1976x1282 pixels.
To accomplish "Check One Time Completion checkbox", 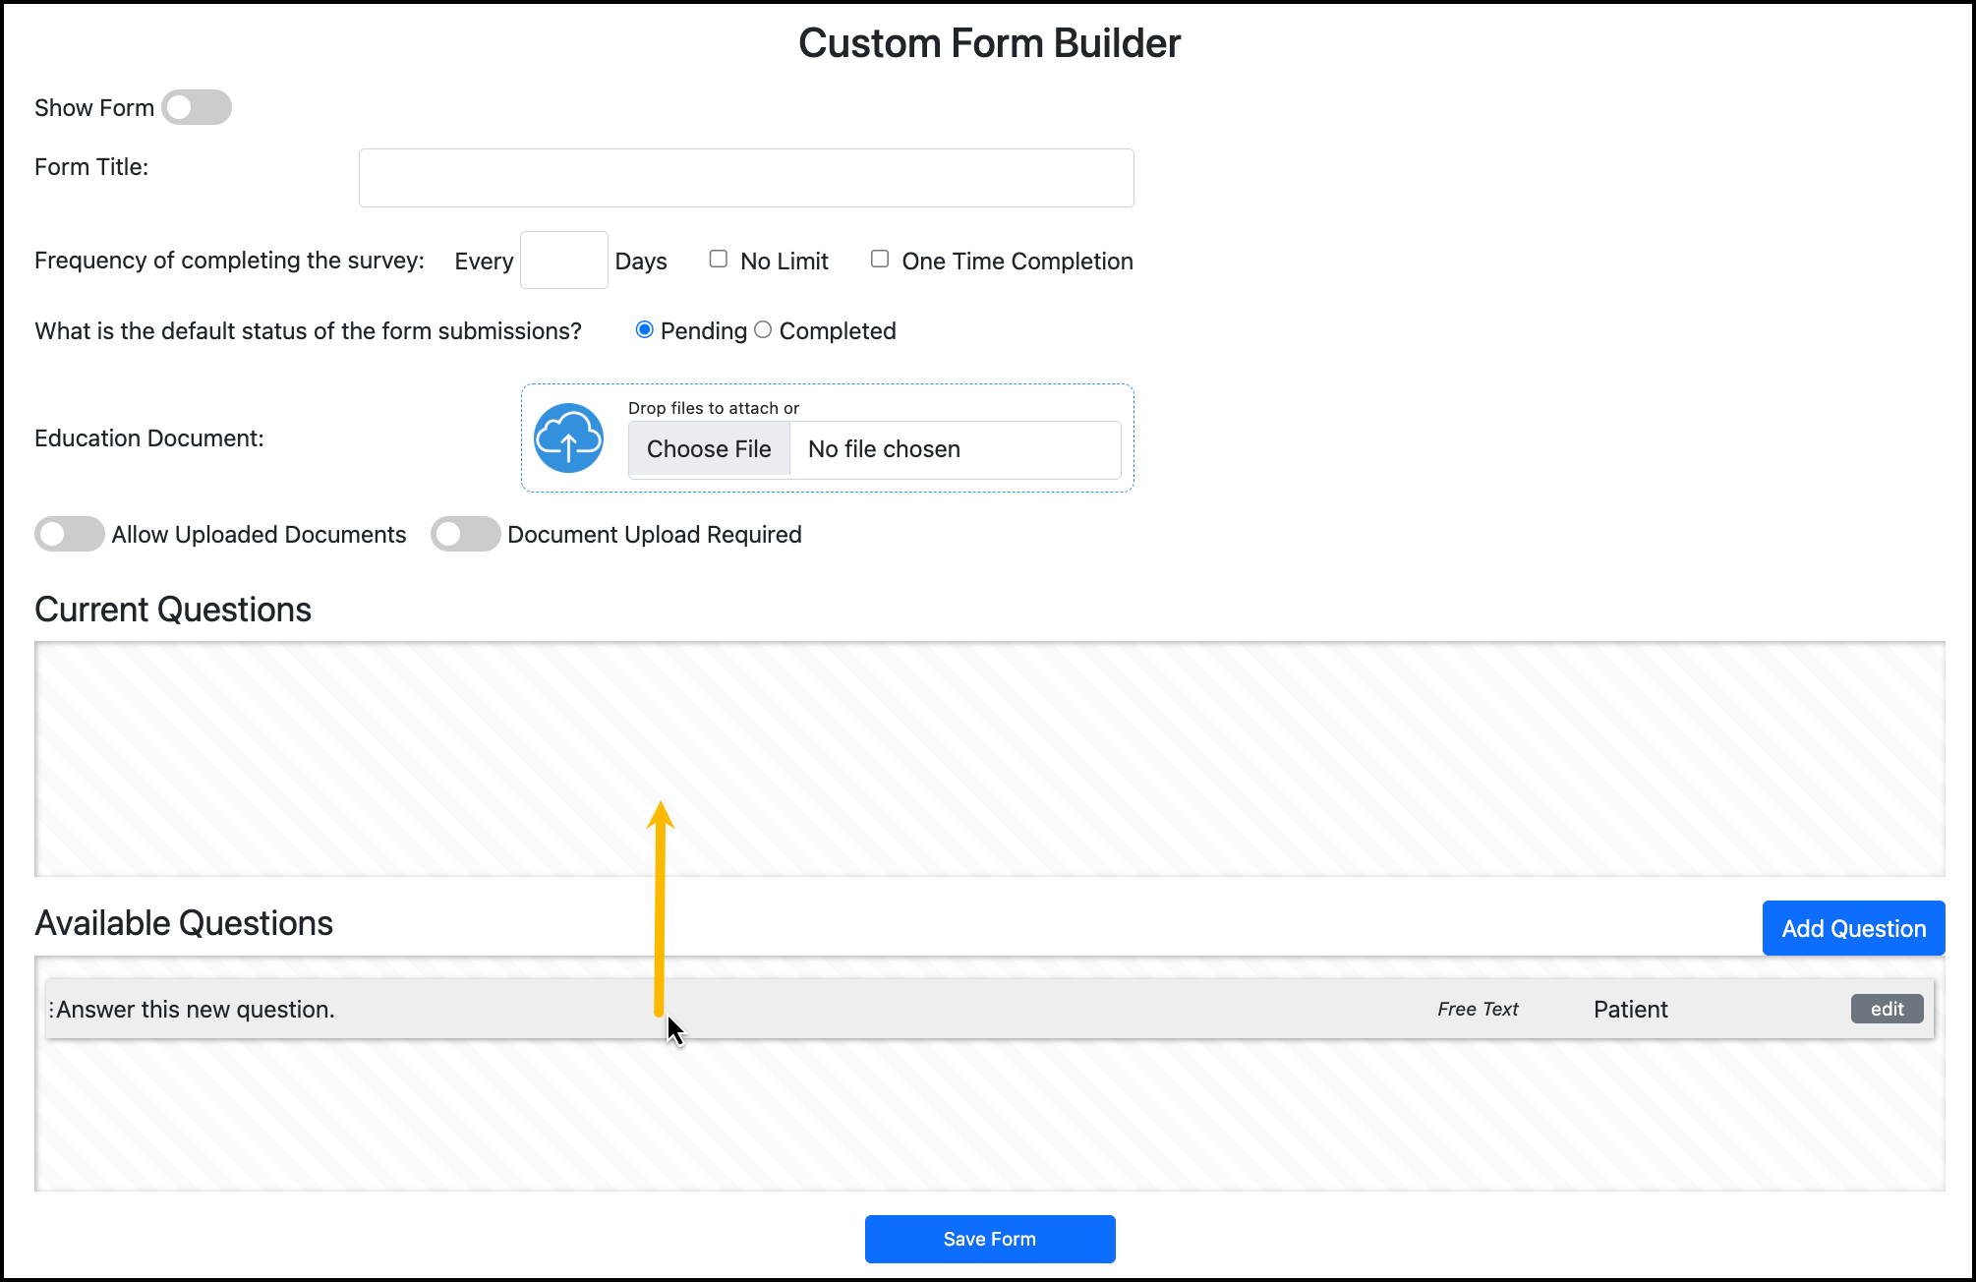I will click(x=880, y=260).
